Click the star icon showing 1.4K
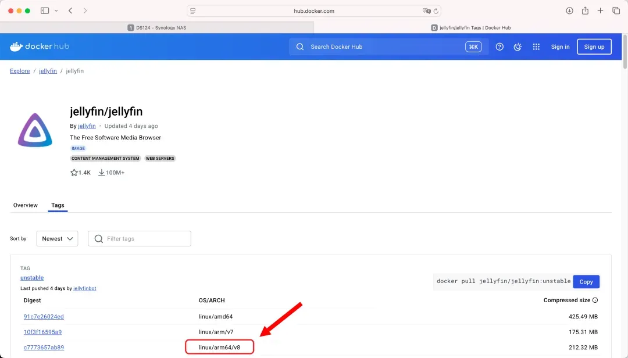 74,173
